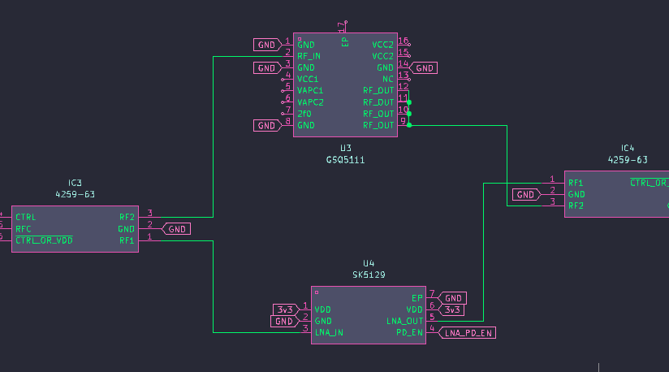Click the IC3 reference designator text

click(x=75, y=184)
